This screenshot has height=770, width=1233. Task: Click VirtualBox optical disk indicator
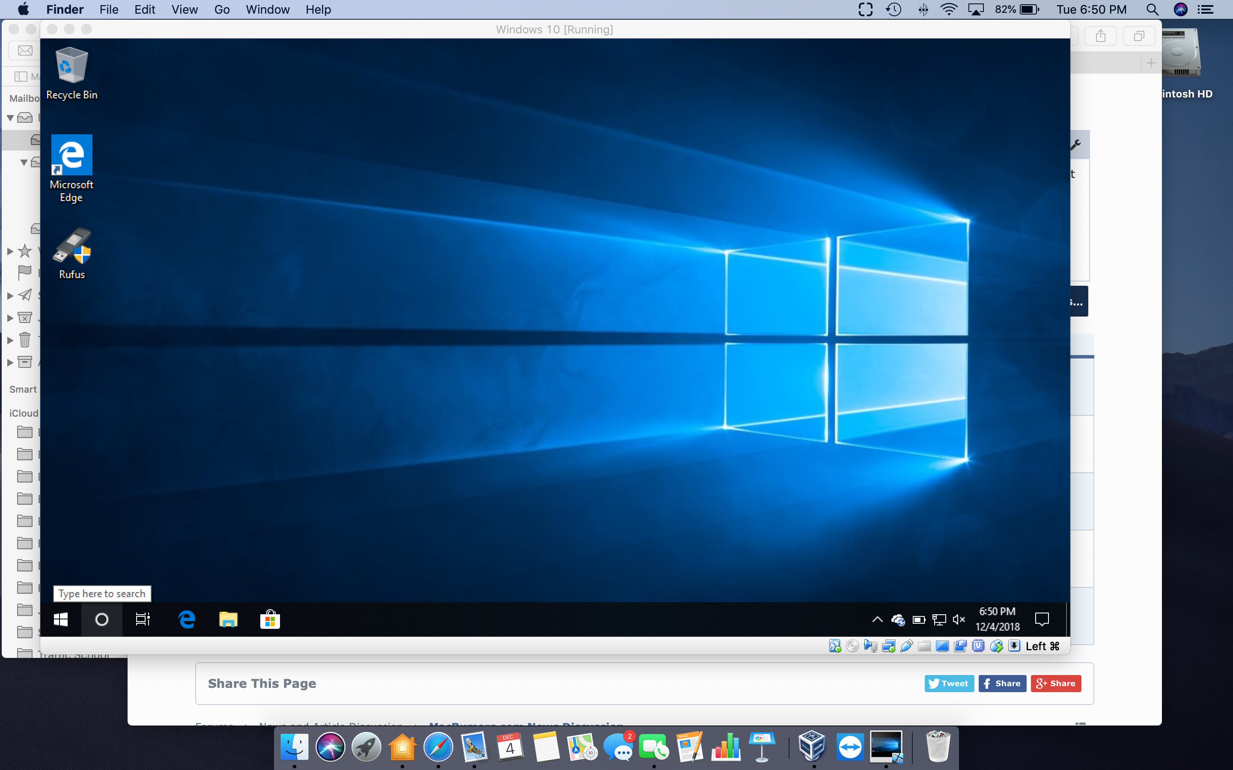click(x=852, y=646)
